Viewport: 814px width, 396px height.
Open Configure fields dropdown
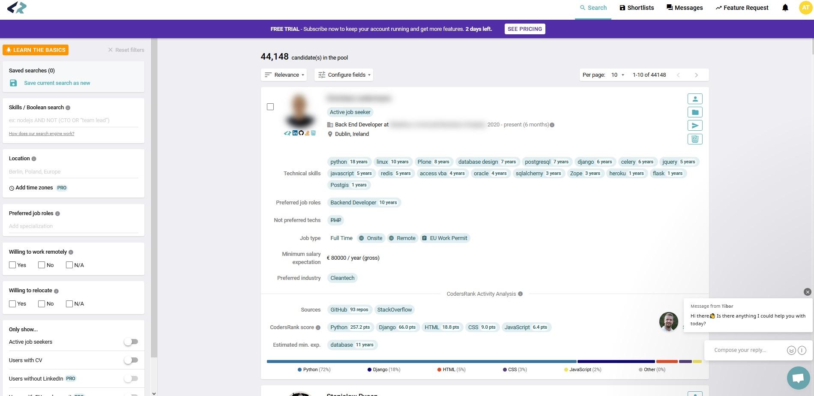(344, 75)
